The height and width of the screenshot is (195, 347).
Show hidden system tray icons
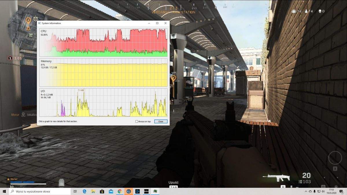(x=306, y=191)
